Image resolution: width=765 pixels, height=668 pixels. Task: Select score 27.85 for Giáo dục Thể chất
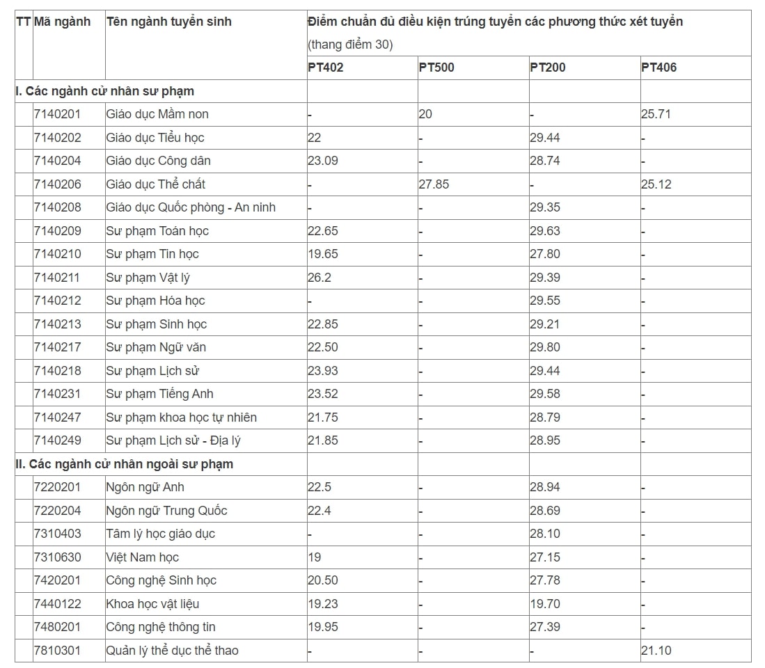coord(434,184)
